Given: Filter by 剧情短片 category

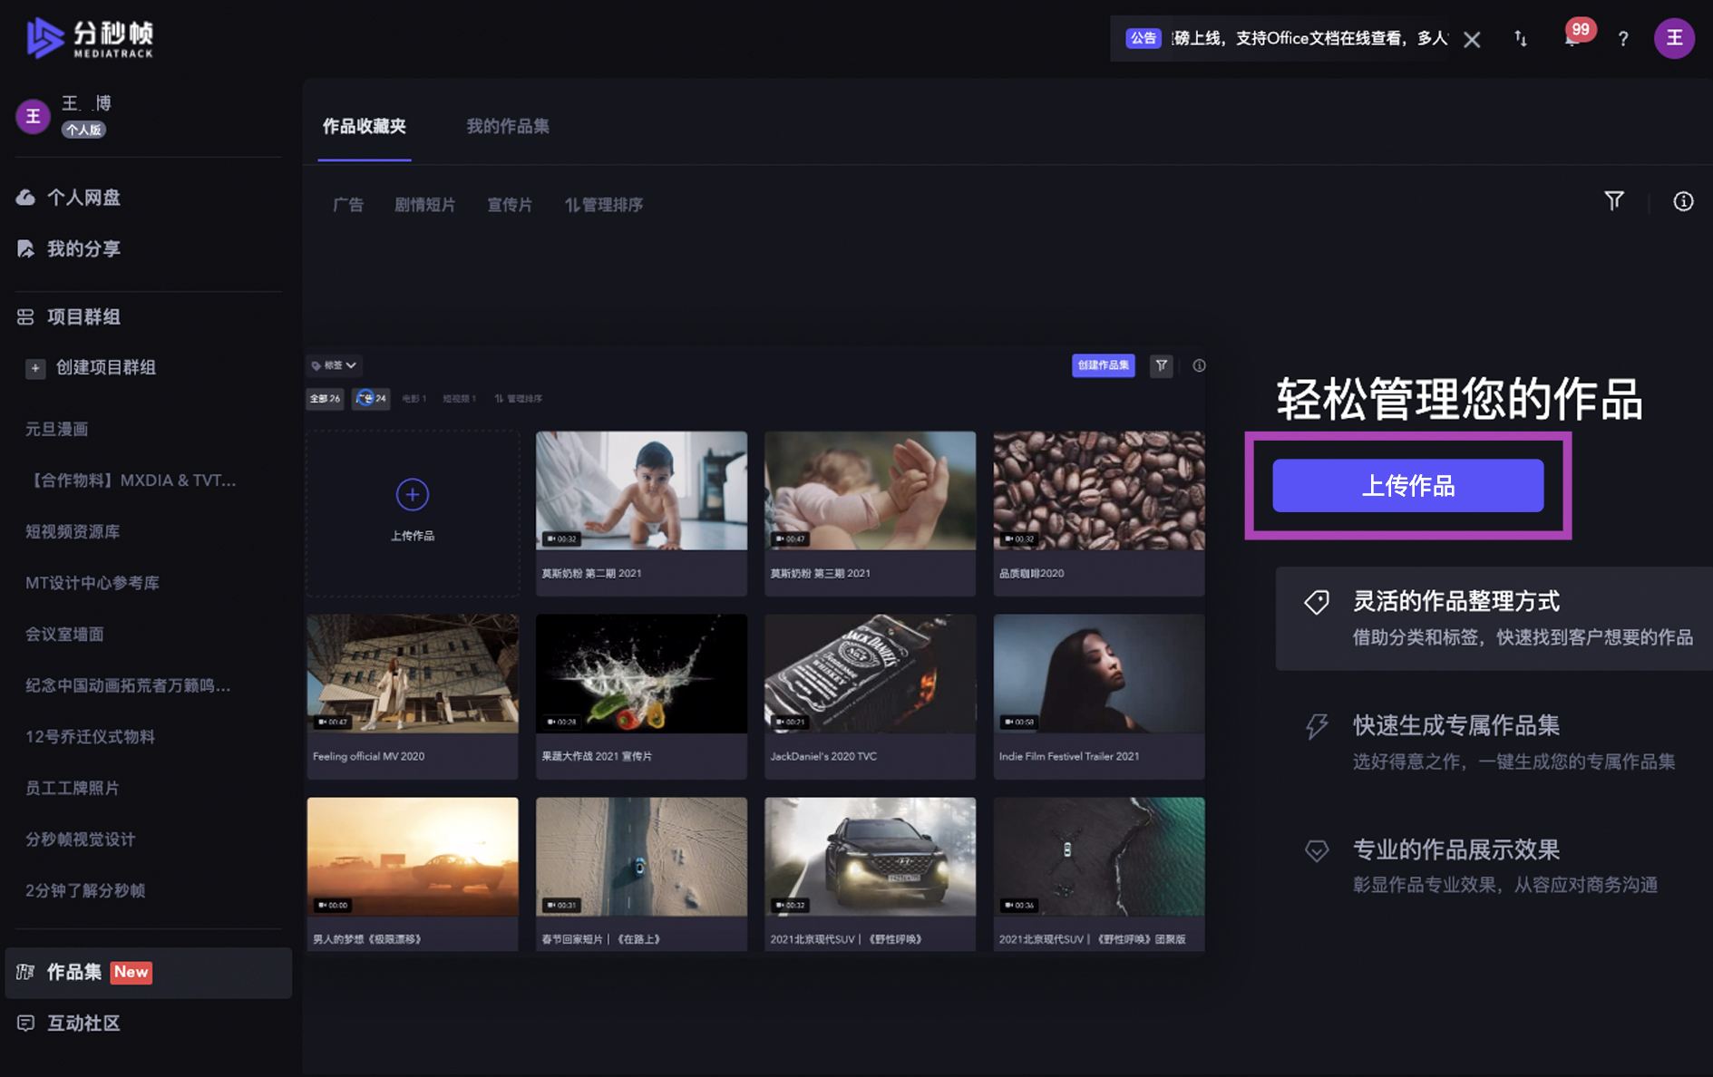Looking at the screenshot, I should coord(424,205).
